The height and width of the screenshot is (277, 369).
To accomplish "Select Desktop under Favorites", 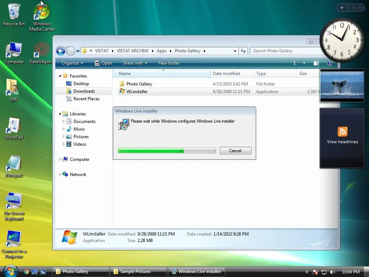I will click(81, 84).
